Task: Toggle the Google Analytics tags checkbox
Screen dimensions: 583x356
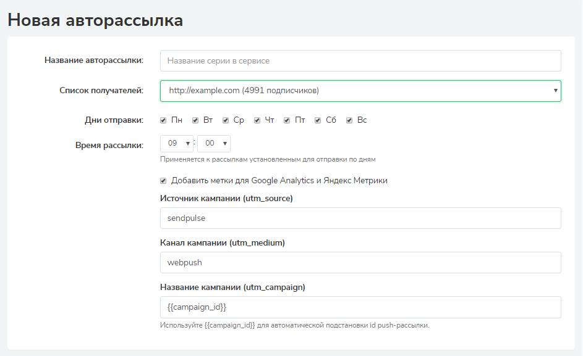Action: pos(163,181)
